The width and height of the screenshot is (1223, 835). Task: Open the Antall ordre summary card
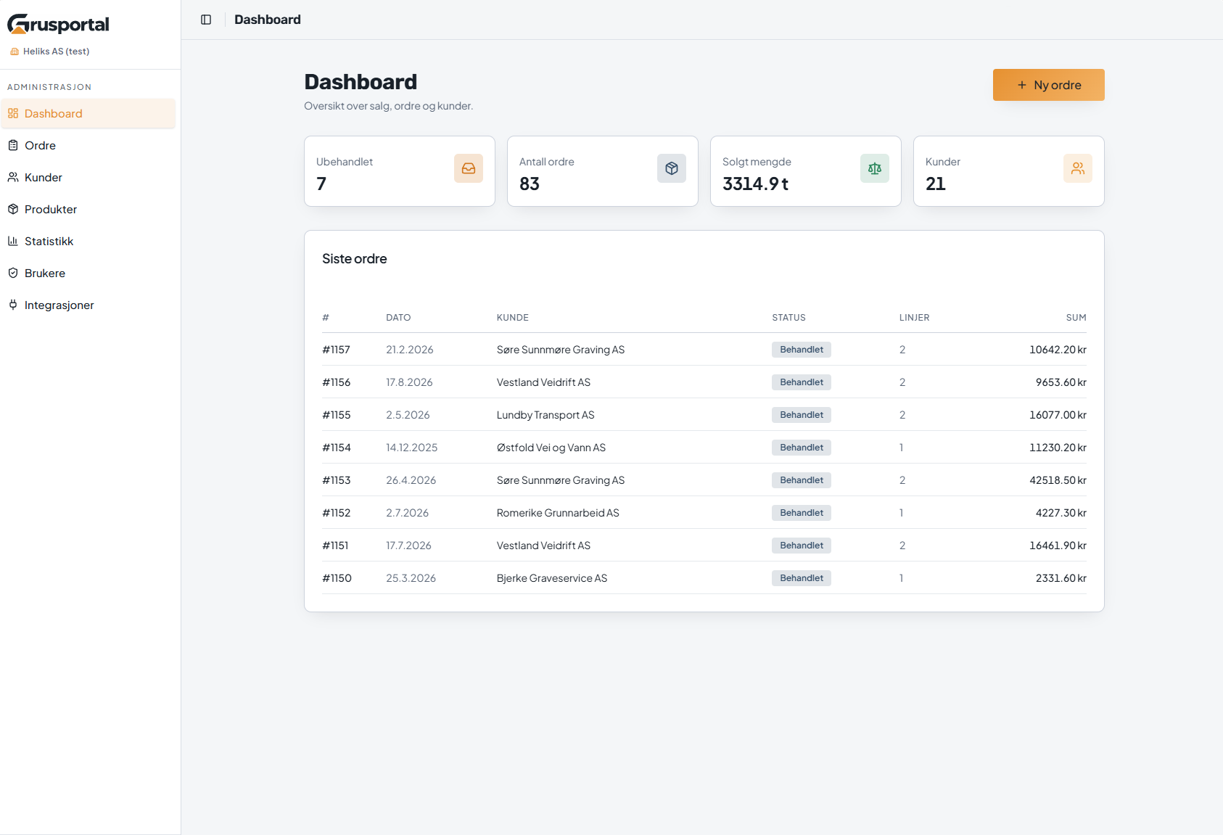pyautogui.click(x=603, y=171)
